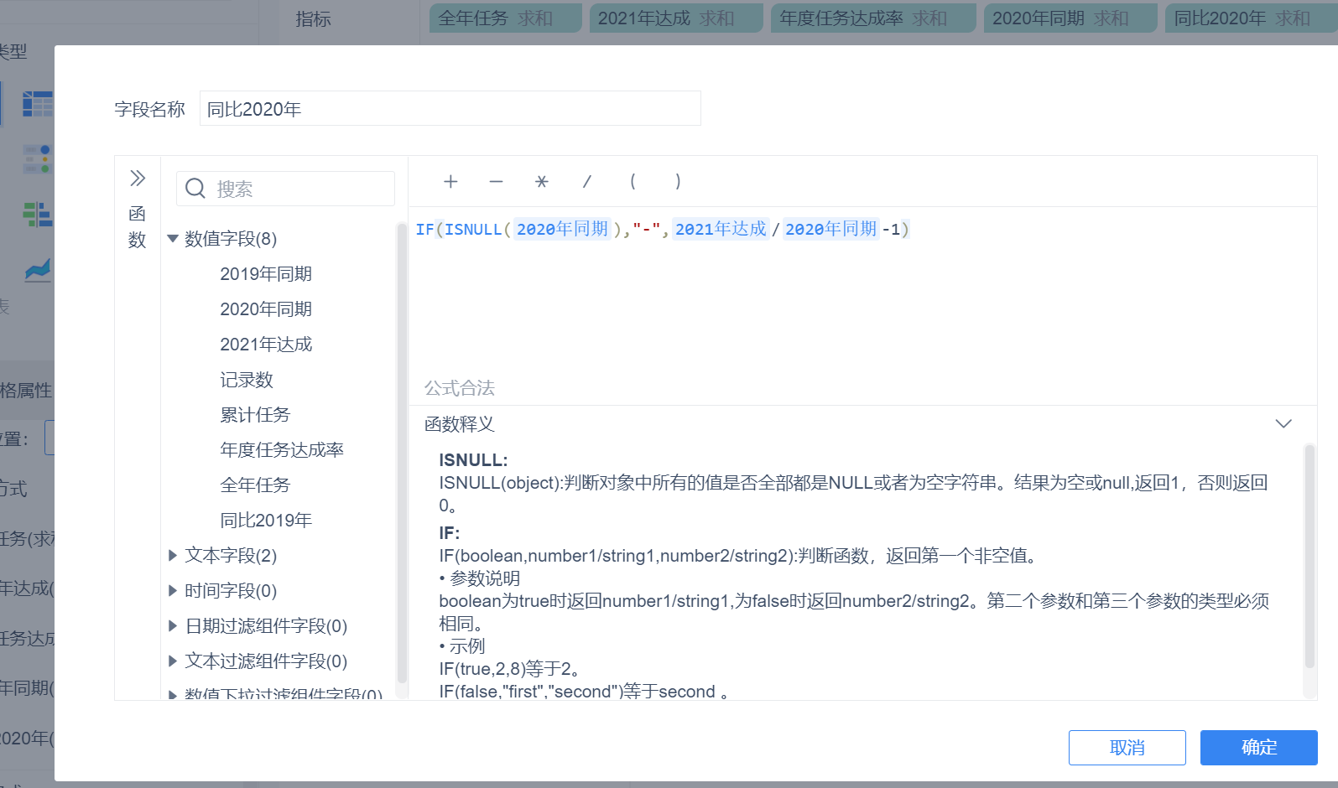Select the bar chart type icon behind dialog
1338x788 pixels.
click(x=38, y=215)
